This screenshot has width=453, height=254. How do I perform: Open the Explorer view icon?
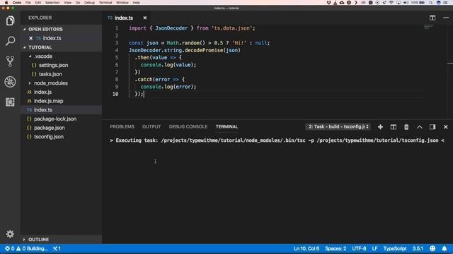pos(10,20)
